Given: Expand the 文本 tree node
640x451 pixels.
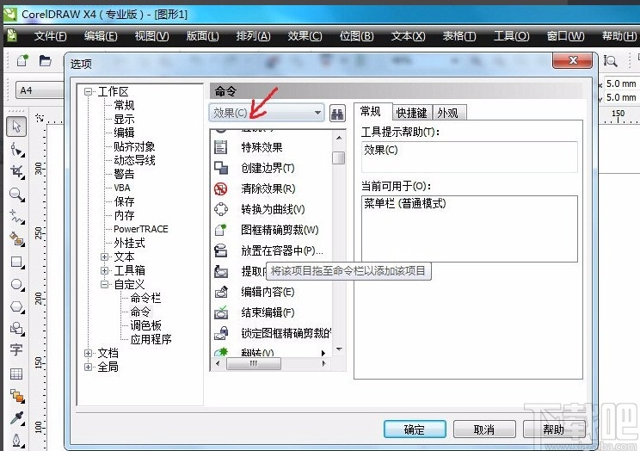Looking at the screenshot, I should point(104,256).
